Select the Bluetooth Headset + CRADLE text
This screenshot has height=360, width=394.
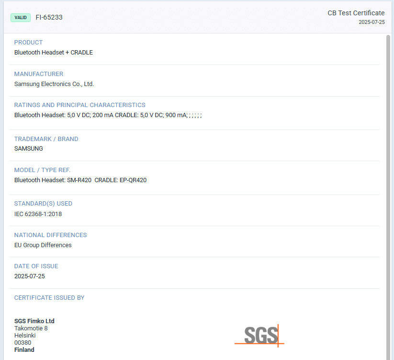coord(54,53)
